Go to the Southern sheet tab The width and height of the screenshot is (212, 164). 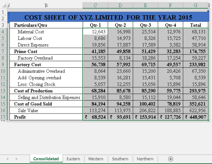coord(120,159)
